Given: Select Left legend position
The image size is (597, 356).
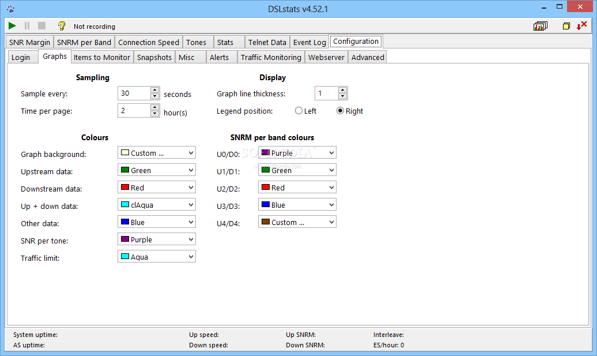Looking at the screenshot, I should click(306, 111).
